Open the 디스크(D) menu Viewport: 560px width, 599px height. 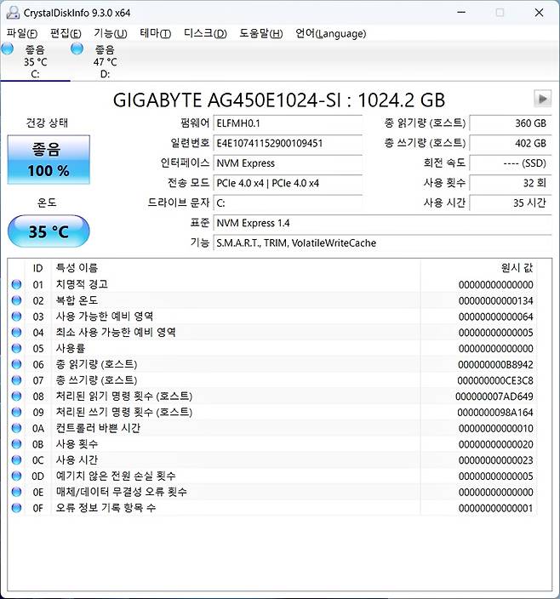(x=205, y=33)
